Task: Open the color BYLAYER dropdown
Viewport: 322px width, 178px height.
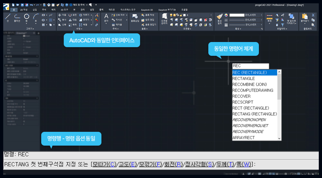Action: (261, 15)
